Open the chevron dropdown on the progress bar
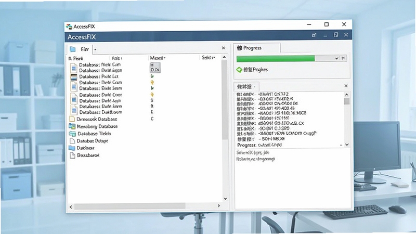Viewport: 416px width, 234px height. [336, 58]
